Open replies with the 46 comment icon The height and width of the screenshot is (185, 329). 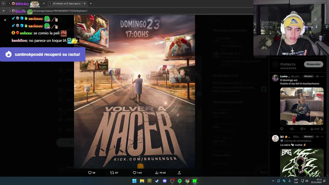[92, 173]
